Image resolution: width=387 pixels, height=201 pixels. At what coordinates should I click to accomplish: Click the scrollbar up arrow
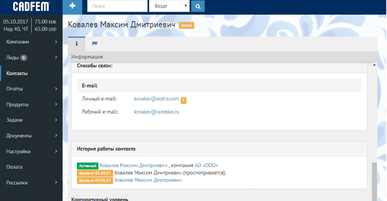coord(374,65)
